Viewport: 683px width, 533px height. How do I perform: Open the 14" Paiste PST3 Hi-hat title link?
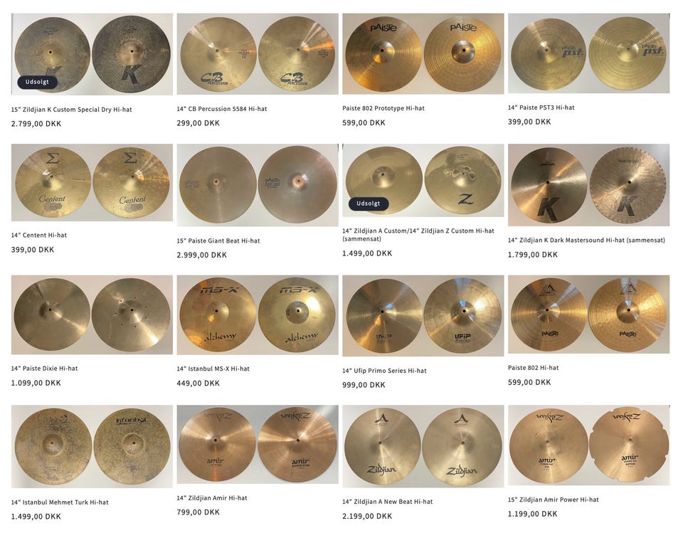541,107
